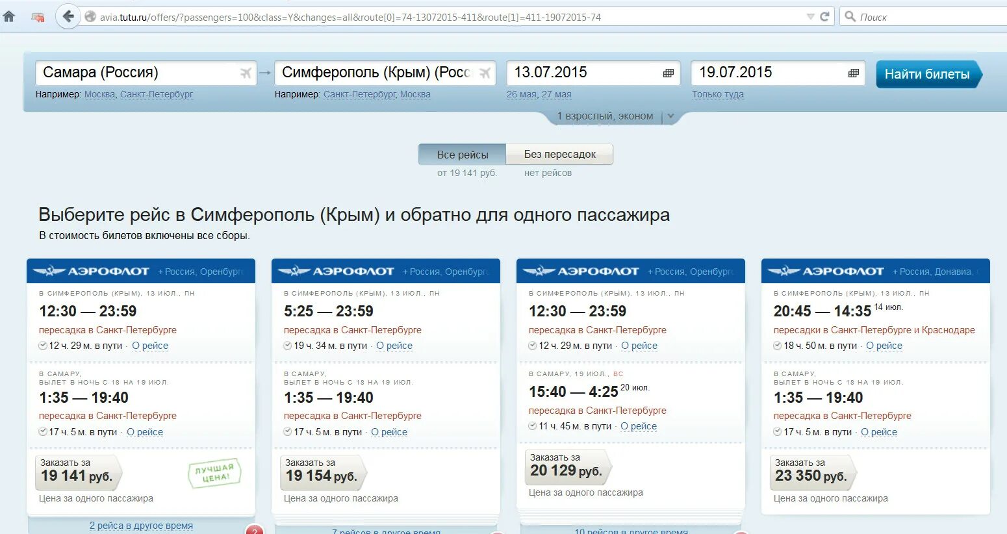
Task: Click the departure date field 13.07.2015
Action: tap(593, 73)
